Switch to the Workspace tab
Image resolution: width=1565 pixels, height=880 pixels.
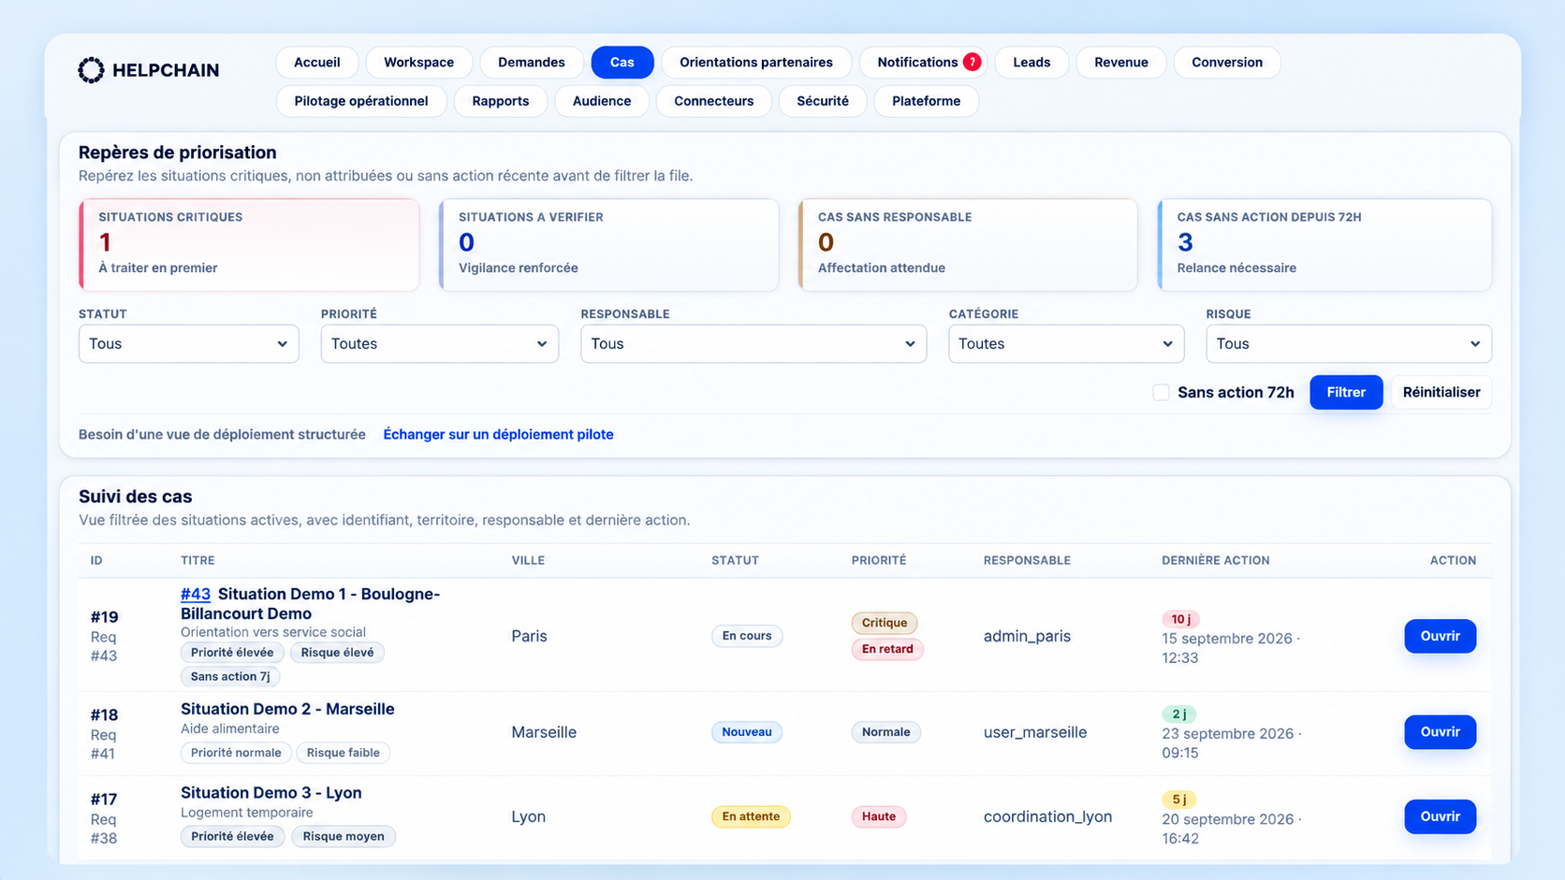pos(419,63)
